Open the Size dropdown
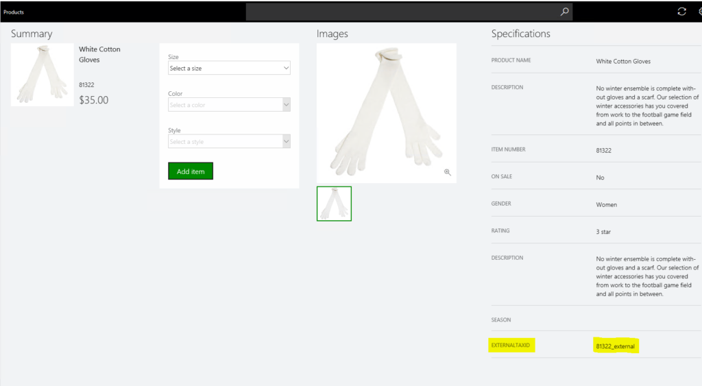 click(x=229, y=68)
